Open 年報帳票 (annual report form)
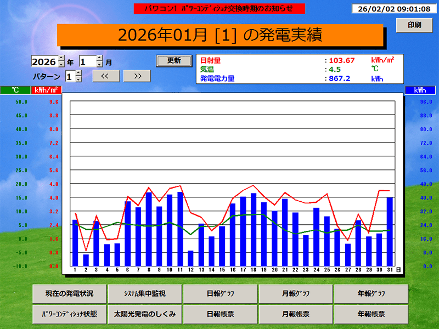 pos(371,314)
